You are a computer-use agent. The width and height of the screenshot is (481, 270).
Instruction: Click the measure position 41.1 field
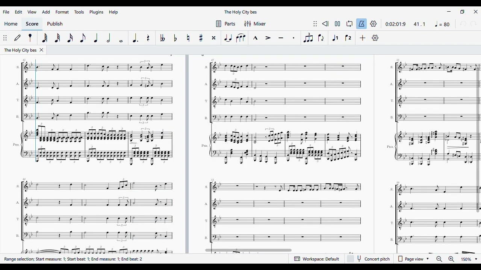coord(419,24)
